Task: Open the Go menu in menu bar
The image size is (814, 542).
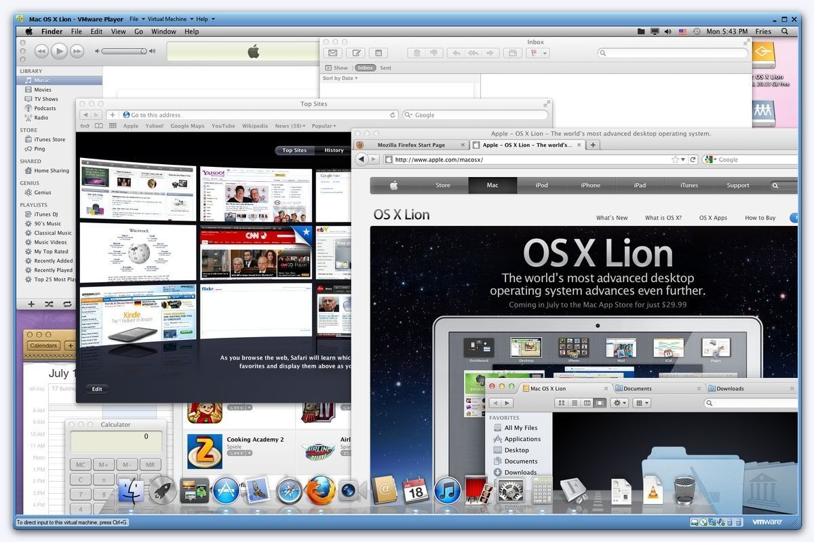Action: (138, 31)
